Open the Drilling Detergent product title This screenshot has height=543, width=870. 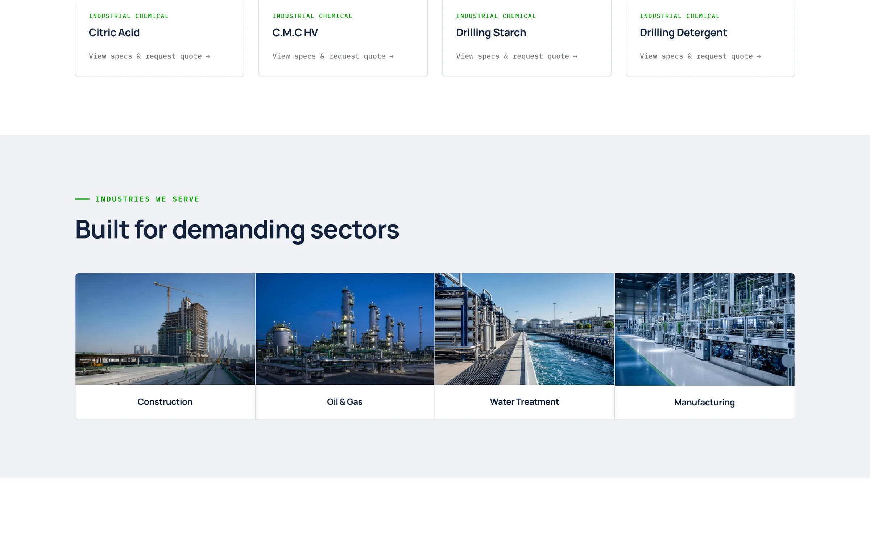pos(683,33)
